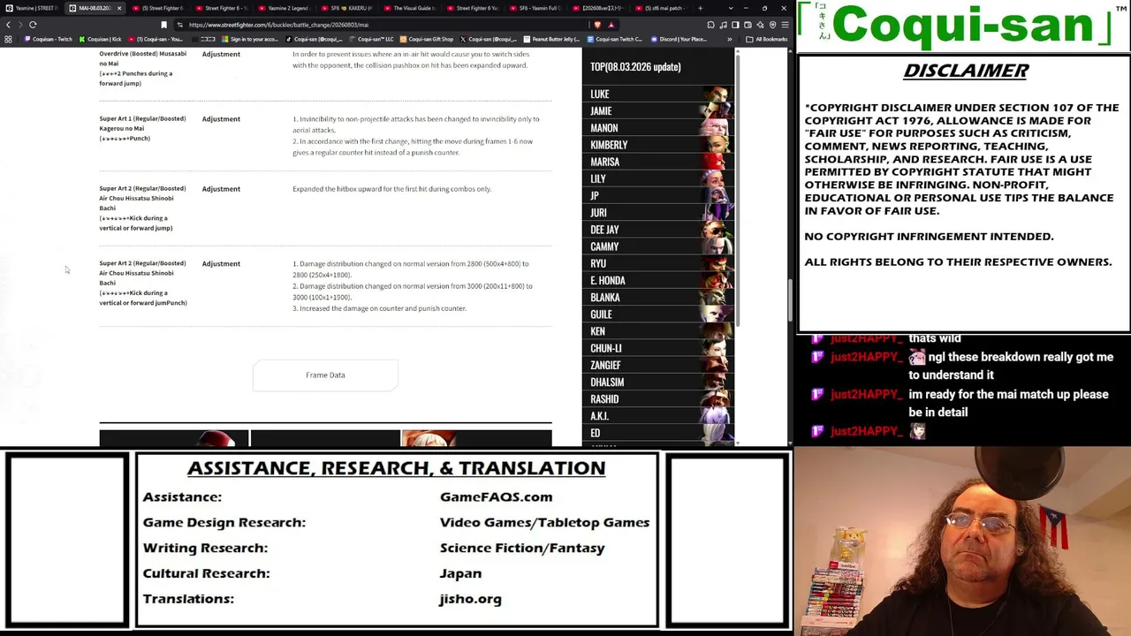Switch to The Visual Guide tab
Screen dimensions: 1131x636
[412, 8]
